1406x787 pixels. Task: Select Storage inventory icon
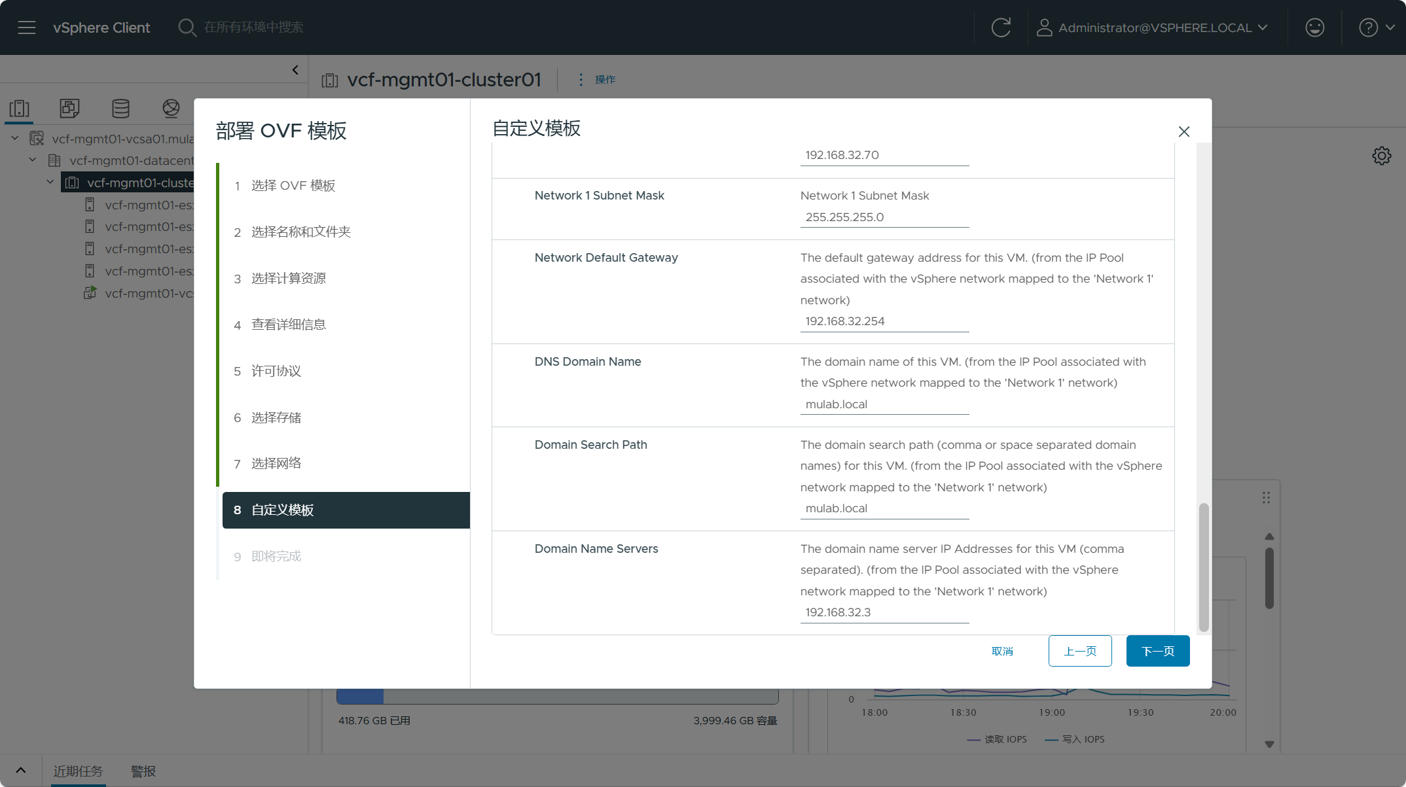click(120, 108)
